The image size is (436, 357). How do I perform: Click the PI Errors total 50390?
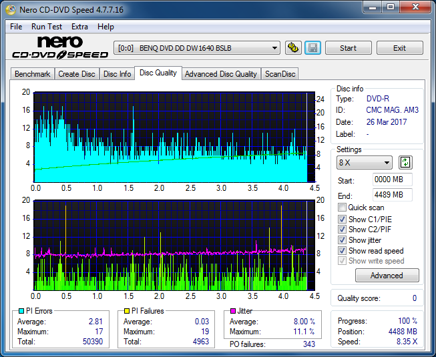93,342
